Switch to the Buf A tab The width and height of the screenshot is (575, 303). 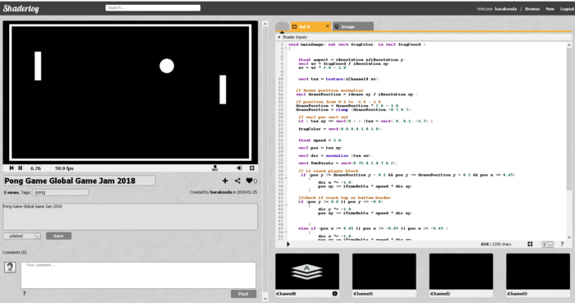click(305, 27)
